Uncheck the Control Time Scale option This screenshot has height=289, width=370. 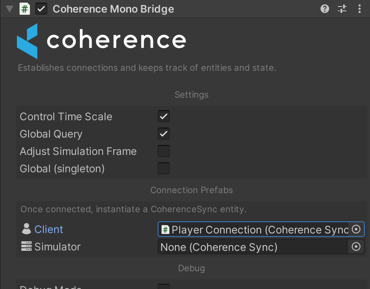164,116
